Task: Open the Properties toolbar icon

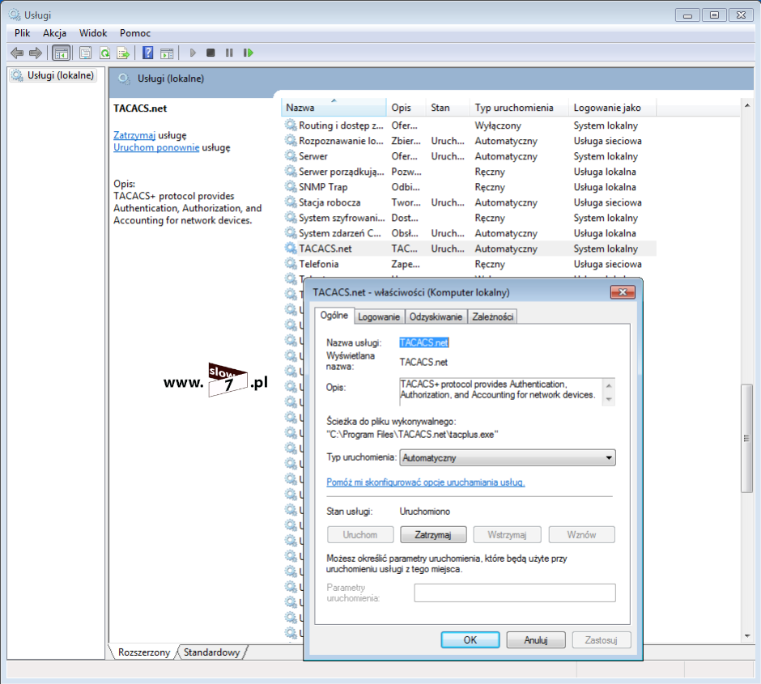Action: click(x=86, y=53)
